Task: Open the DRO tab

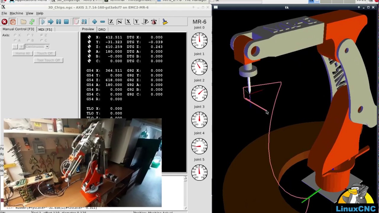Action: [102, 29]
